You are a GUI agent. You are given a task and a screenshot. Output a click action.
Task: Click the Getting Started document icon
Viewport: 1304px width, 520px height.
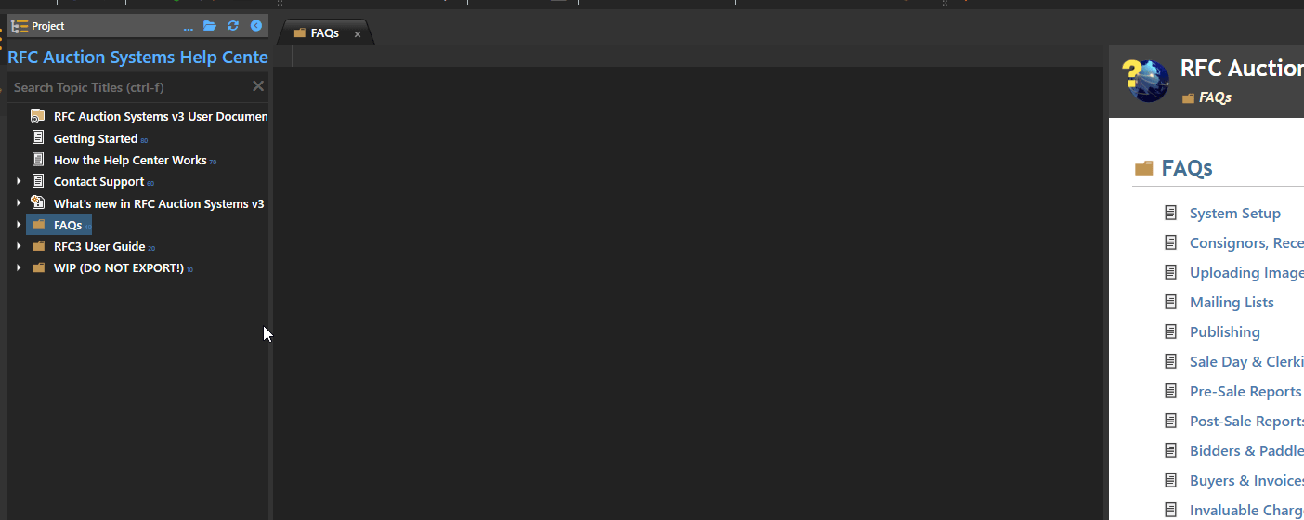(x=38, y=137)
